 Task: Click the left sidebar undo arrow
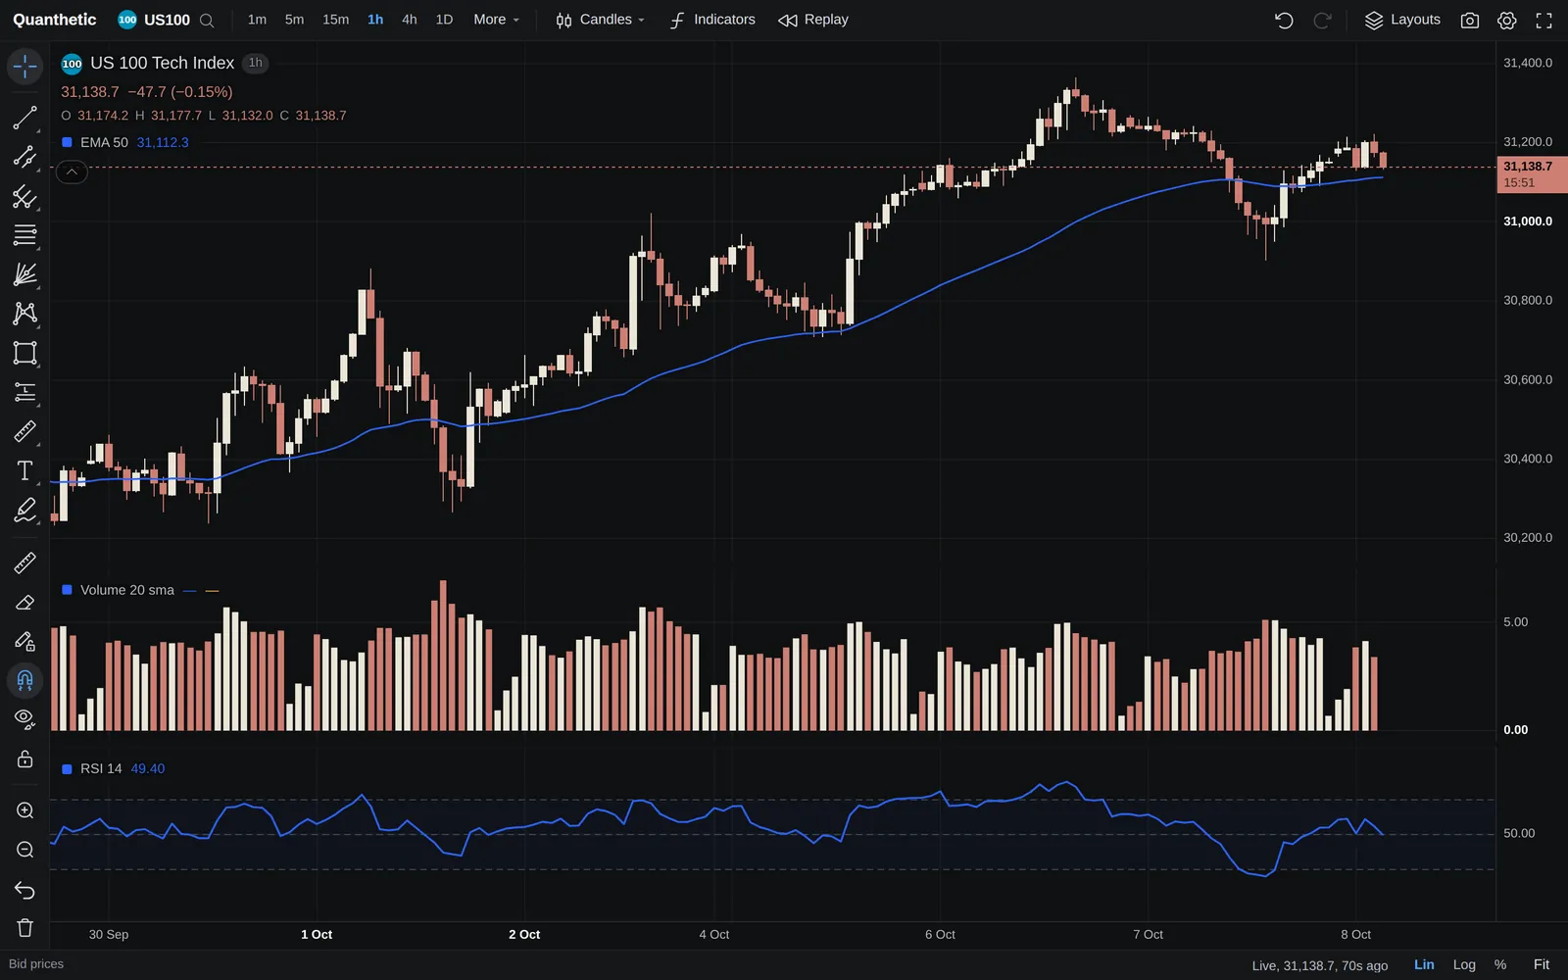24,889
